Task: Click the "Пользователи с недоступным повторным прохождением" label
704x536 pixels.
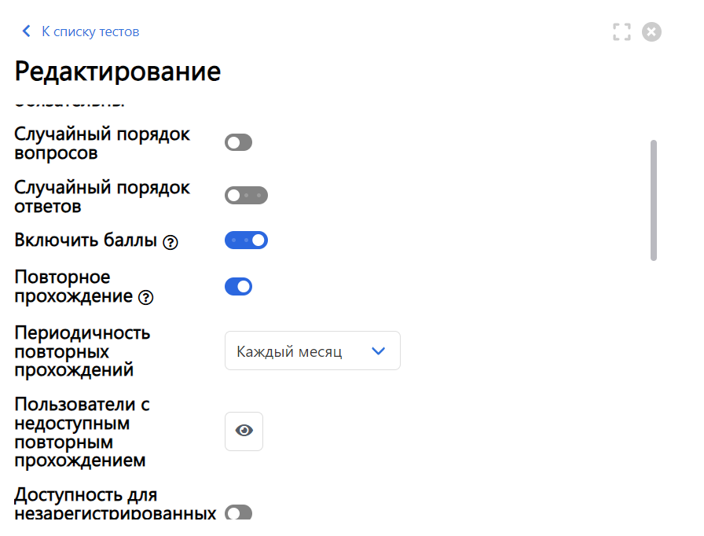Action: point(82,431)
